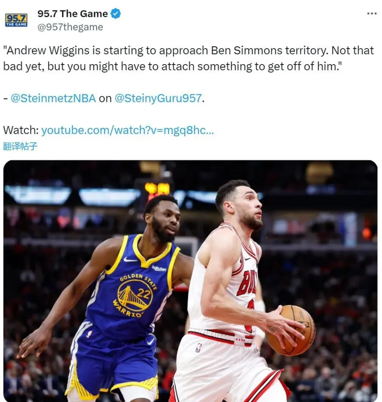The width and height of the screenshot is (382, 402).
Task: Click the Bulls lettering on the white jersey
Action: click(247, 282)
